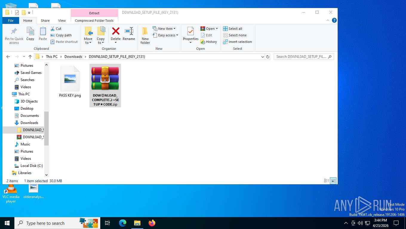406x229 pixels.
Task: Click Invert selection
Action: pos(237,42)
